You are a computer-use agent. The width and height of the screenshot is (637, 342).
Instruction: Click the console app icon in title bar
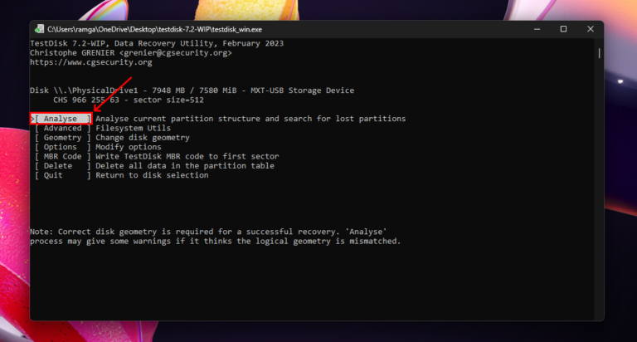[x=39, y=29]
